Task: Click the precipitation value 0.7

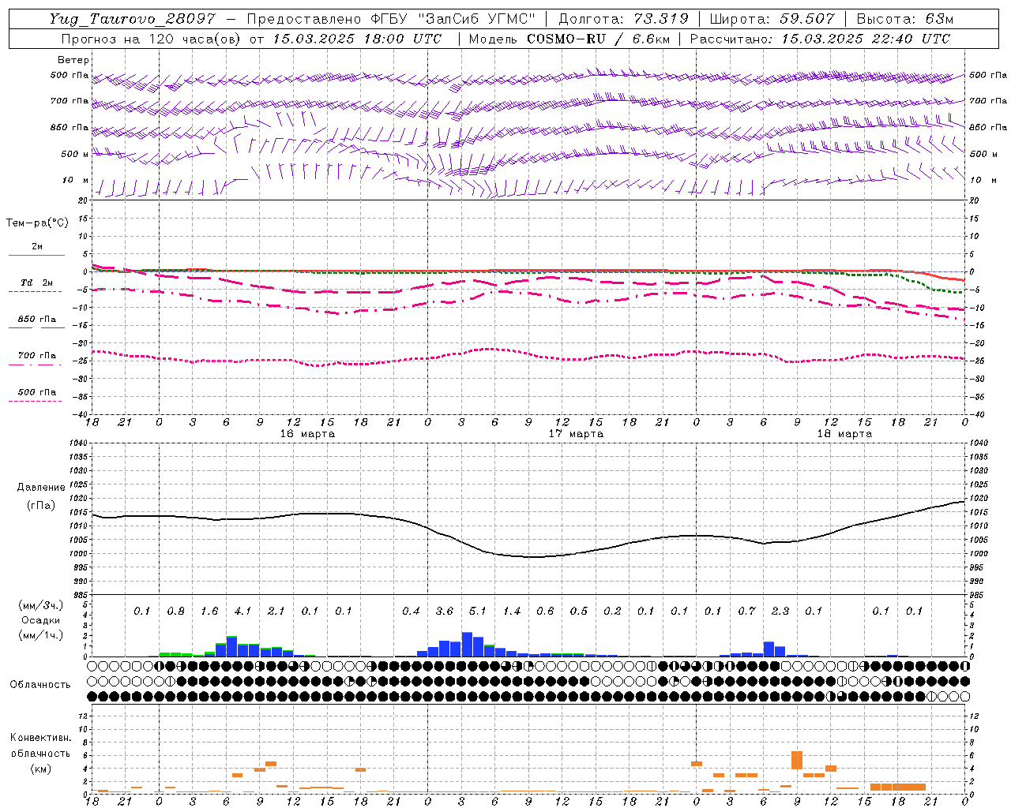Action: click(x=747, y=612)
